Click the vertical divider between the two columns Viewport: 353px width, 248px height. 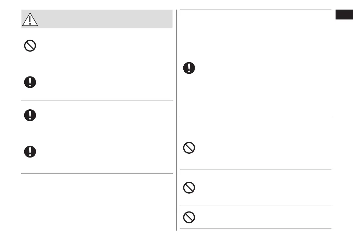click(x=176, y=120)
